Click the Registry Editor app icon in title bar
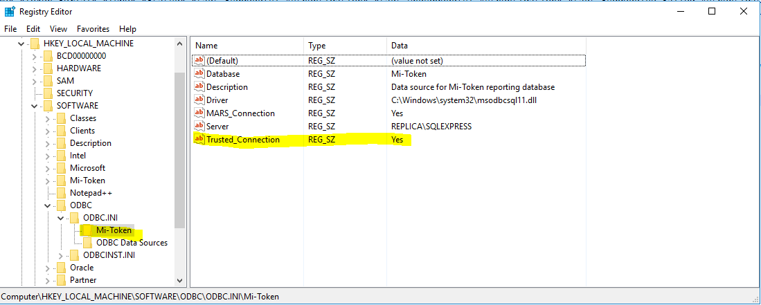Image resolution: width=761 pixels, height=305 pixels. (9, 11)
